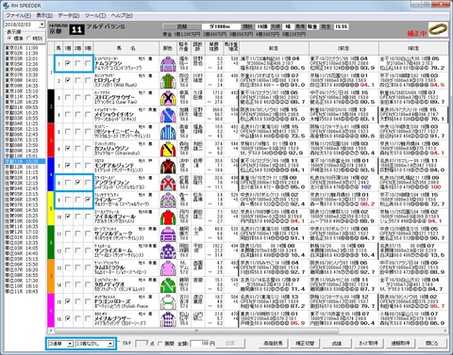Click the silk icon for horse 16 メイプルブラザー

click(x=168, y=319)
